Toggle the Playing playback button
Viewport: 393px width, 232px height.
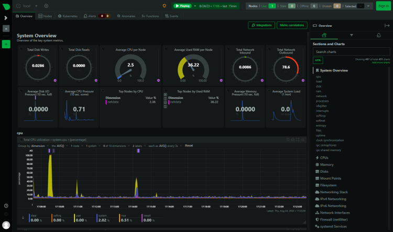pos(182,6)
